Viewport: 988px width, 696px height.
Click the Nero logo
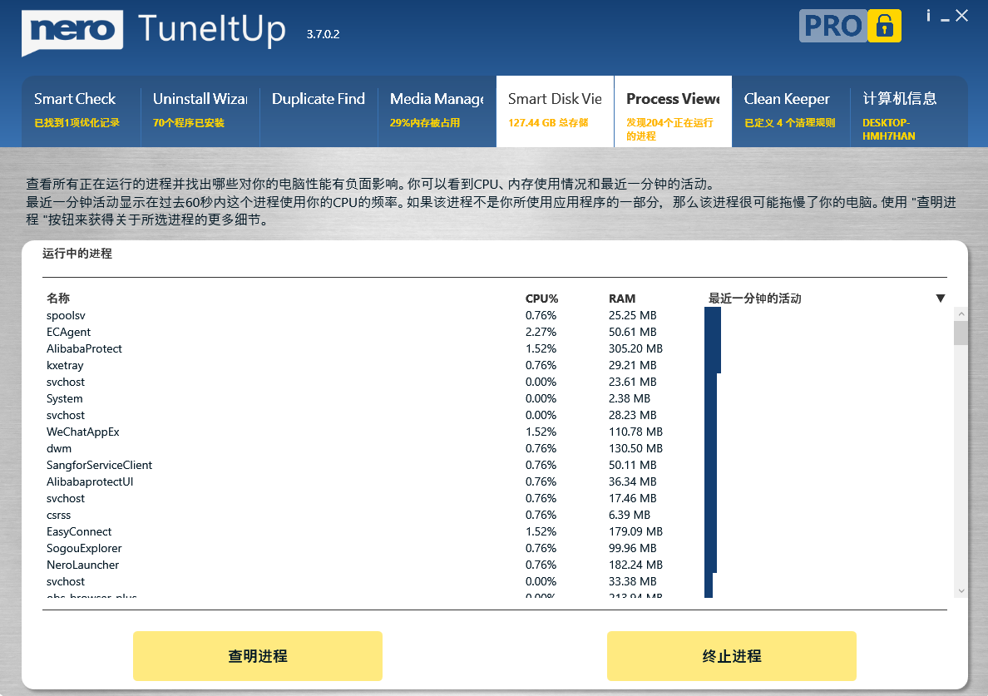(x=72, y=32)
